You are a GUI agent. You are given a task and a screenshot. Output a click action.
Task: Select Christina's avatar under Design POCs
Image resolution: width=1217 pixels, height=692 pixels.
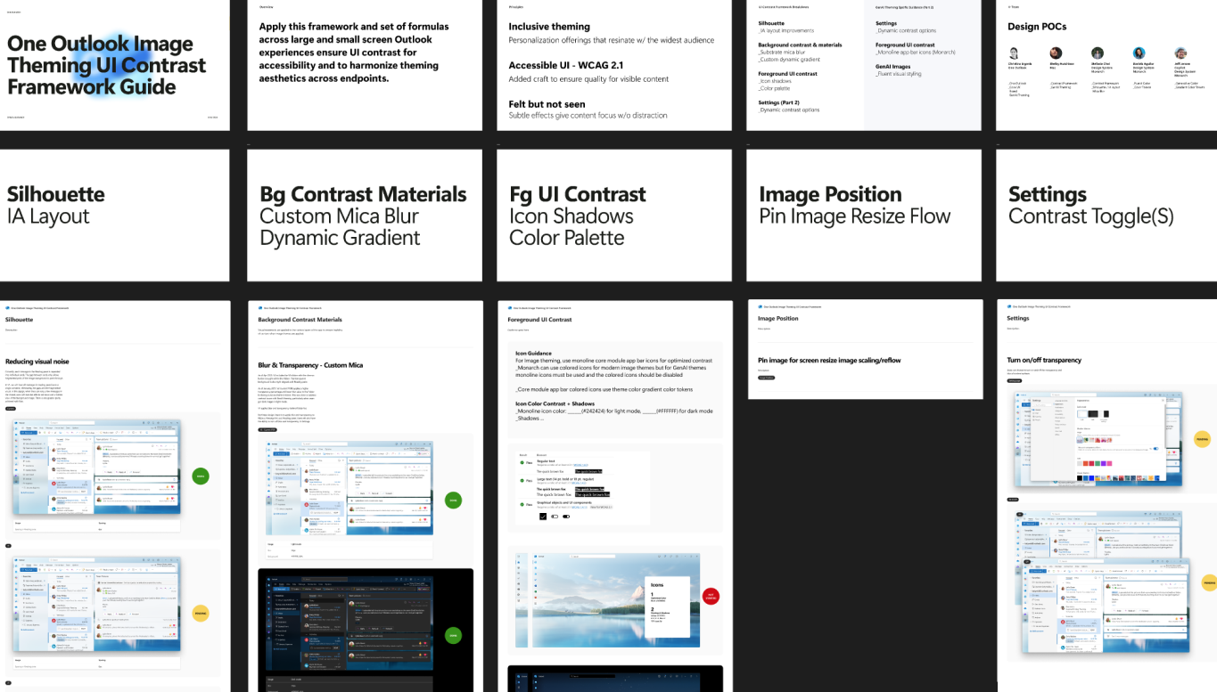tap(1014, 53)
